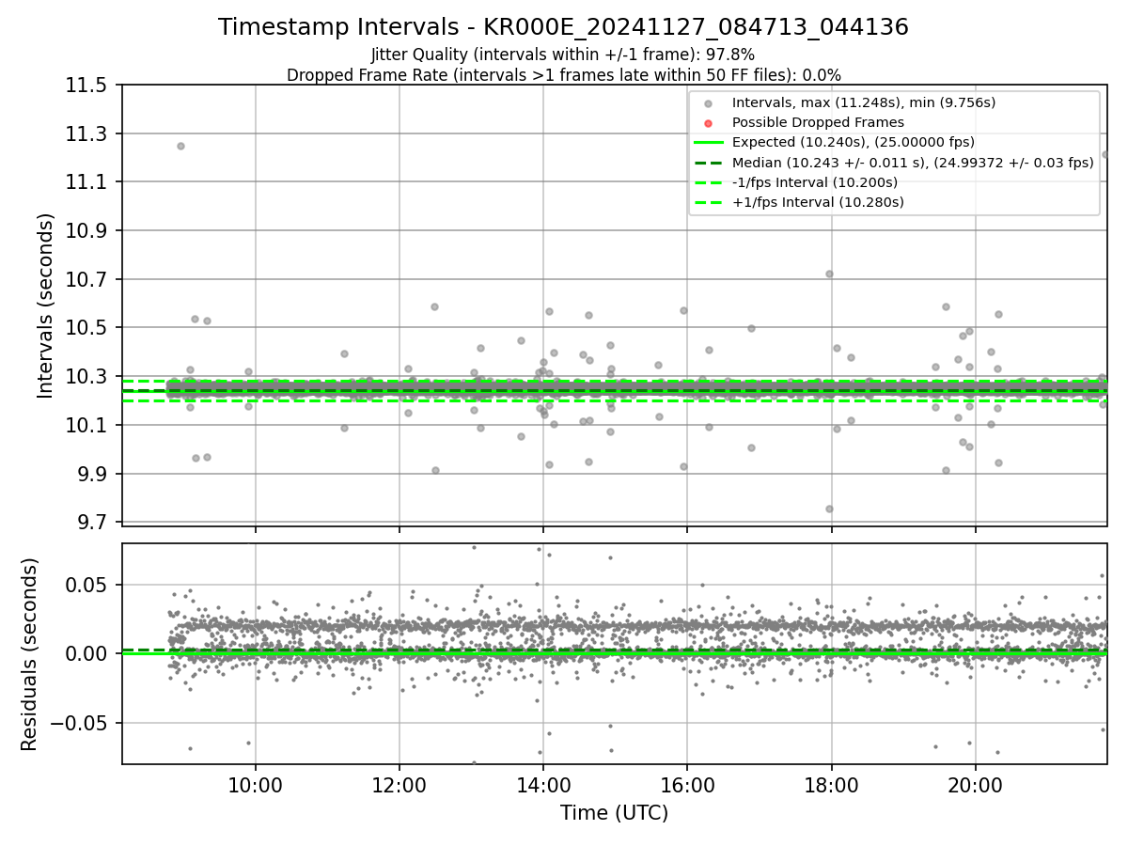The width and height of the screenshot is (1128, 846).
Task: Click the outlier point near 10.72 seconds at 18:00
Action: pos(829,274)
